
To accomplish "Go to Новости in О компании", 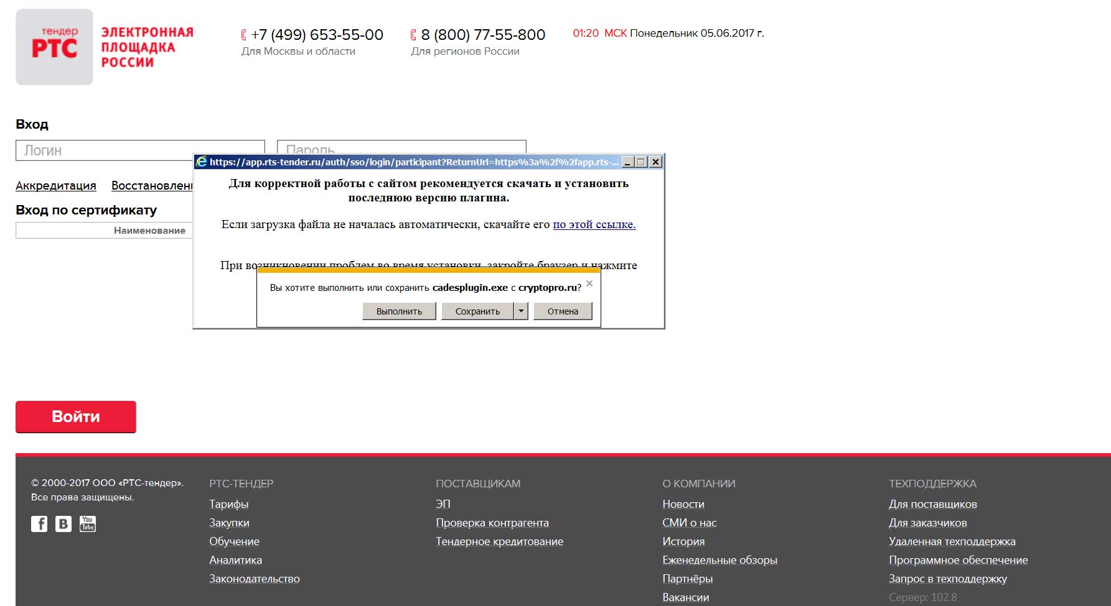I will coord(683,504).
